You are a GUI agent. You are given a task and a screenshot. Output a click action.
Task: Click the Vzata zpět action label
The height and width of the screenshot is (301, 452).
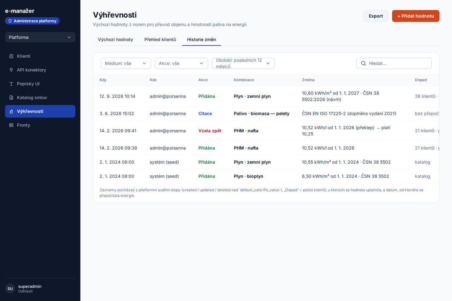click(x=210, y=131)
